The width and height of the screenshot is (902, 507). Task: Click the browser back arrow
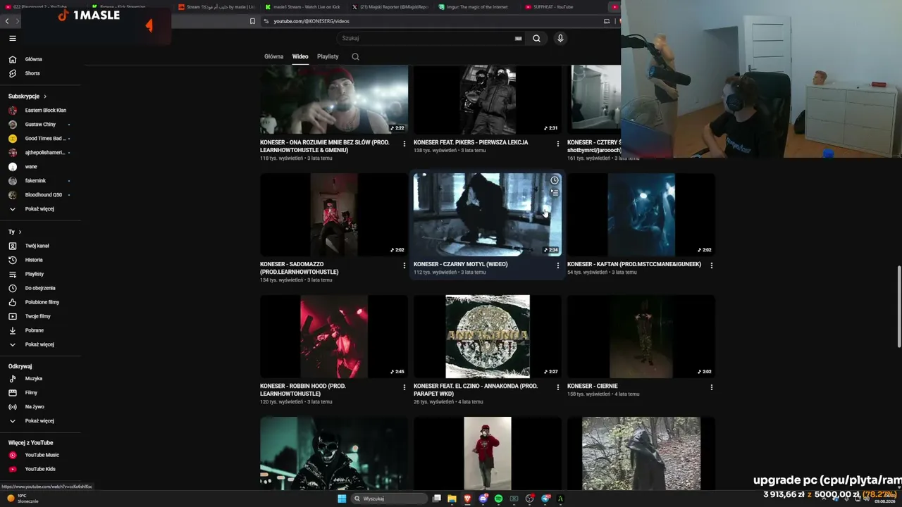coord(7,21)
